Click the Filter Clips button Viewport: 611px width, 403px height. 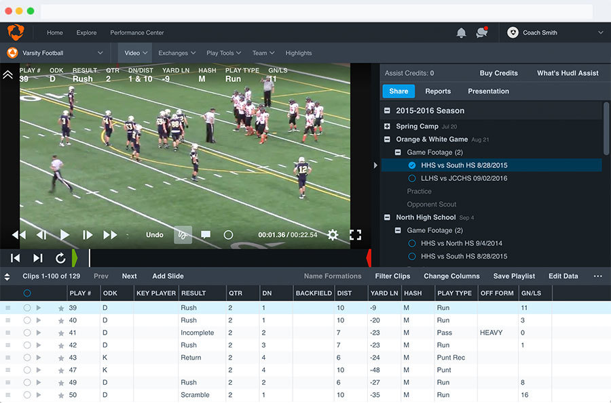pos(392,276)
